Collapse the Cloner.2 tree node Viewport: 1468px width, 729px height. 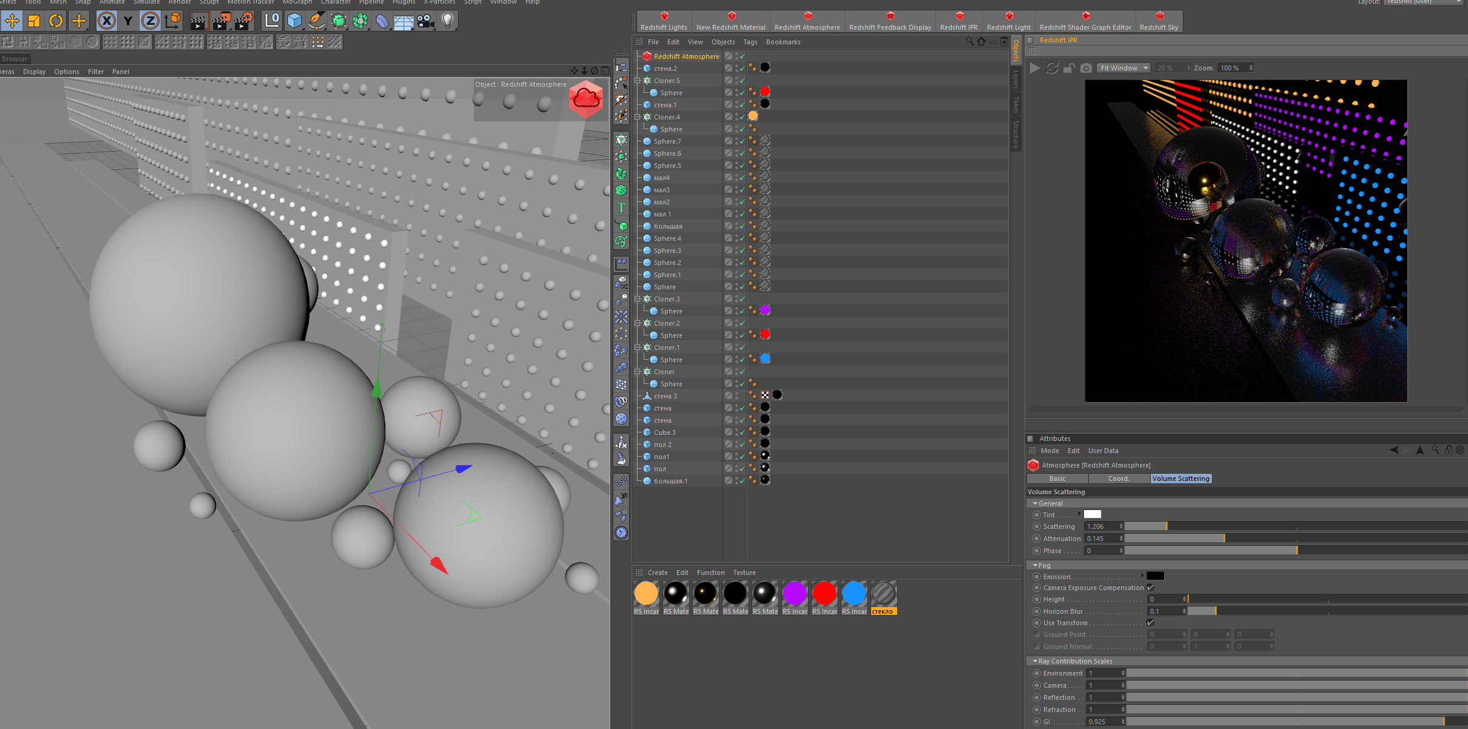pos(638,323)
